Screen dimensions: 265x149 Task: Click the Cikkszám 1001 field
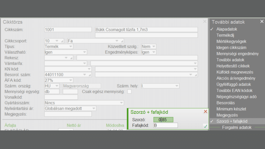click(x=68, y=29)
